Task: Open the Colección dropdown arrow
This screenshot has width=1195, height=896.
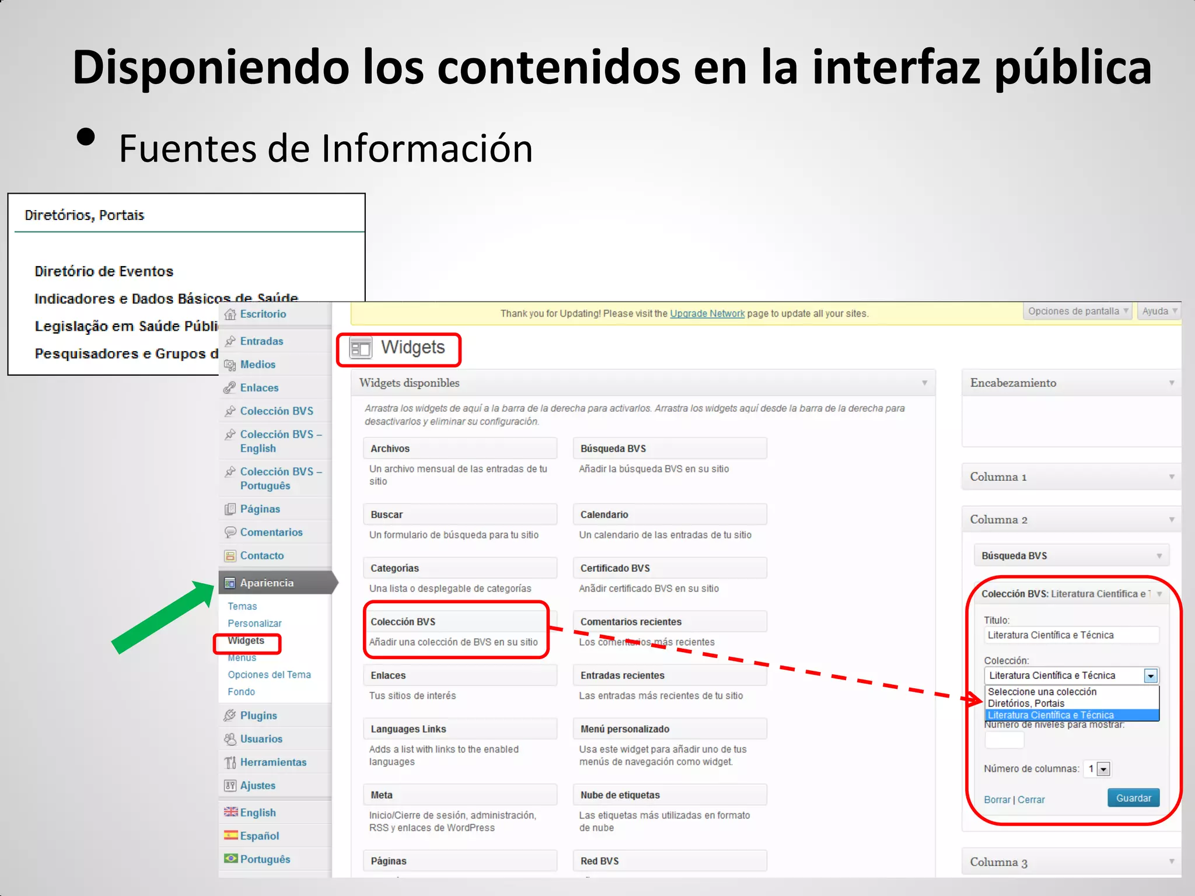Action: click(1151, 675)
